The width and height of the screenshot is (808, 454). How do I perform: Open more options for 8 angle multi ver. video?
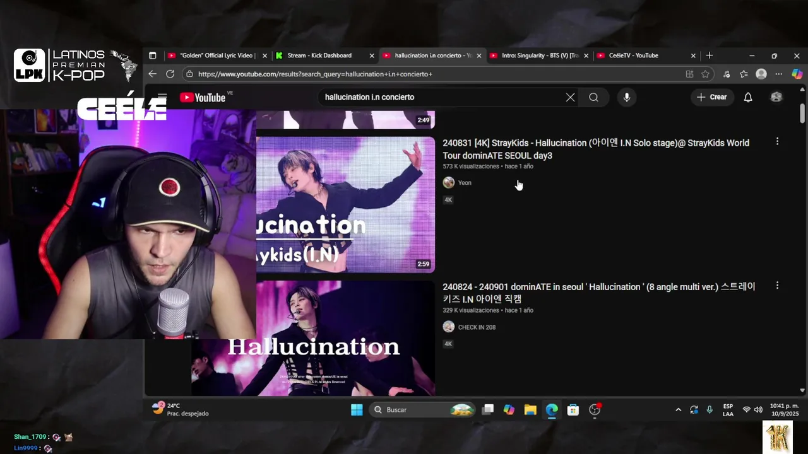777,285
